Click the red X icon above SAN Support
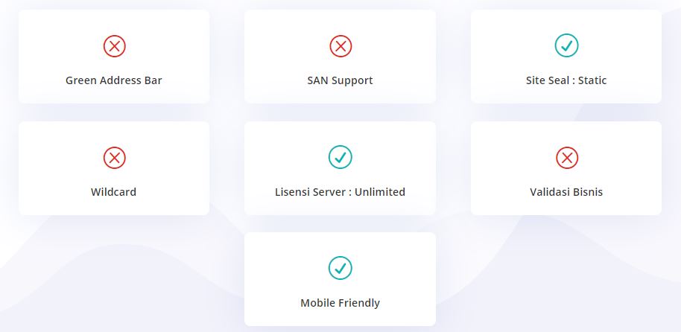This screenshot has width=681, height=332. (x=340, y=46)
